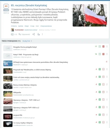This screenshot has height=128, width=110.
Task: Open the #zsrr tag
Action: pos(37,26)
